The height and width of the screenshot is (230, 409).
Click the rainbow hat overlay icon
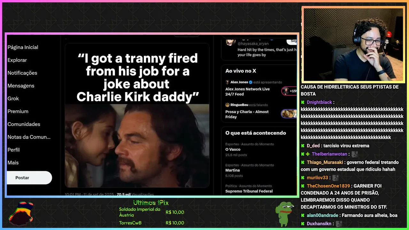21,214
